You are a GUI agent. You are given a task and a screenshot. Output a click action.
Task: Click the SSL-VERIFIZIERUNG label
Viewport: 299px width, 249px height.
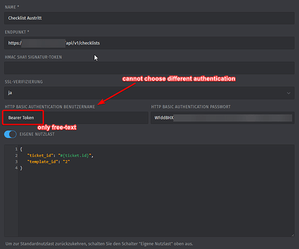pyautogui.click(x=24, y=82)
